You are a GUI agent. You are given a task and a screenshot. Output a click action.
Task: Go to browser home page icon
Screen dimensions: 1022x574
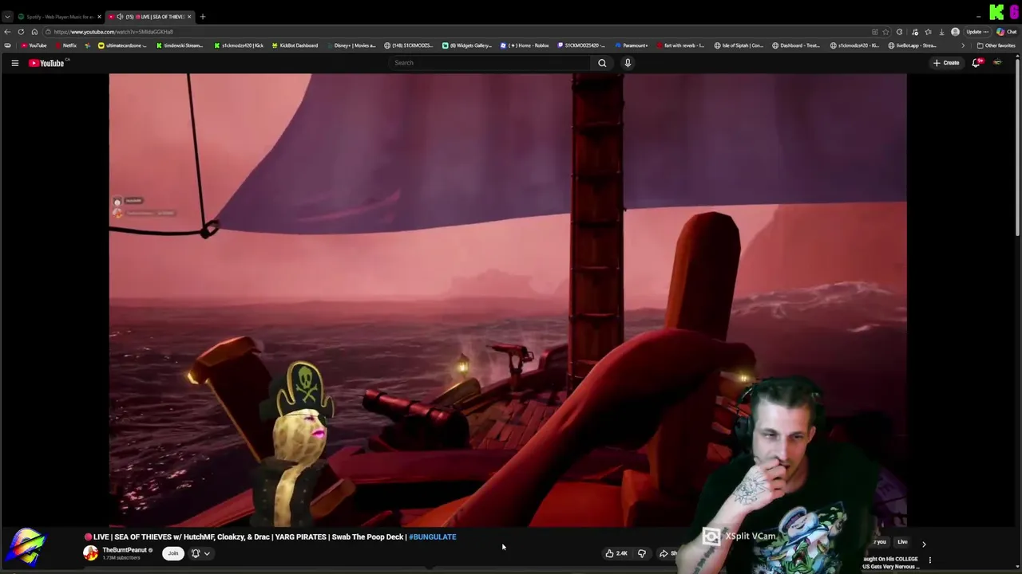[x=34, y=32]
